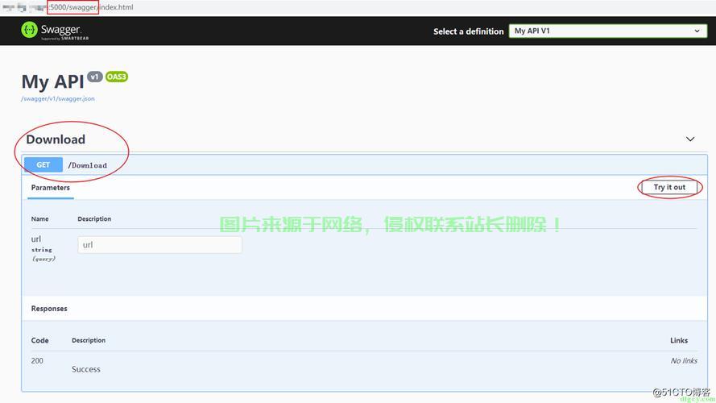Expand the /Download endpoint path
The height and width of the screenshot is (403, 716).
click(x=87, y=165)
